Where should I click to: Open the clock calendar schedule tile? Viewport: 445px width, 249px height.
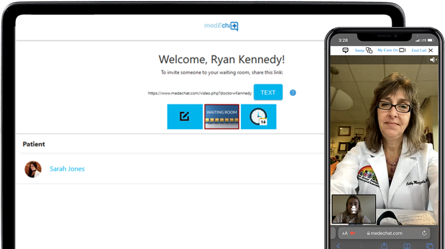[258, 117]
